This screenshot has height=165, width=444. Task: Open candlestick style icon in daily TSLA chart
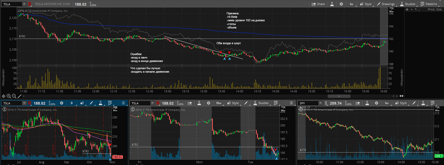click(82, 103)
